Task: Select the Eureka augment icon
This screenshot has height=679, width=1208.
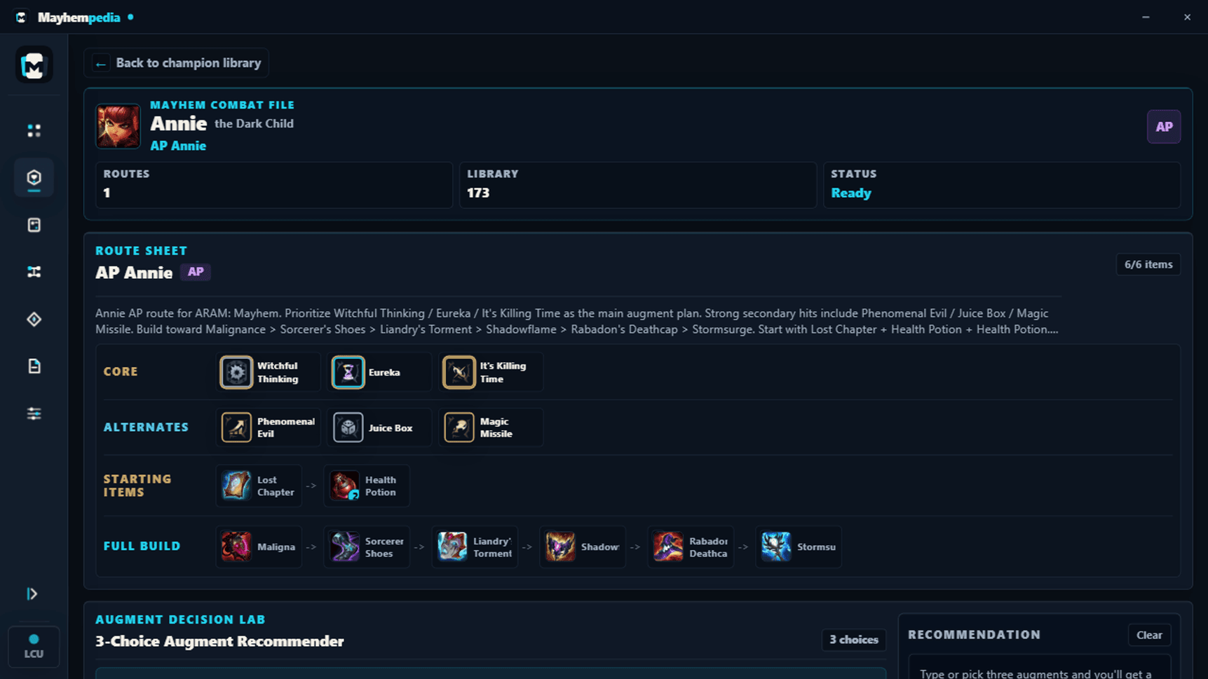Action: click(x=348, y=372)
